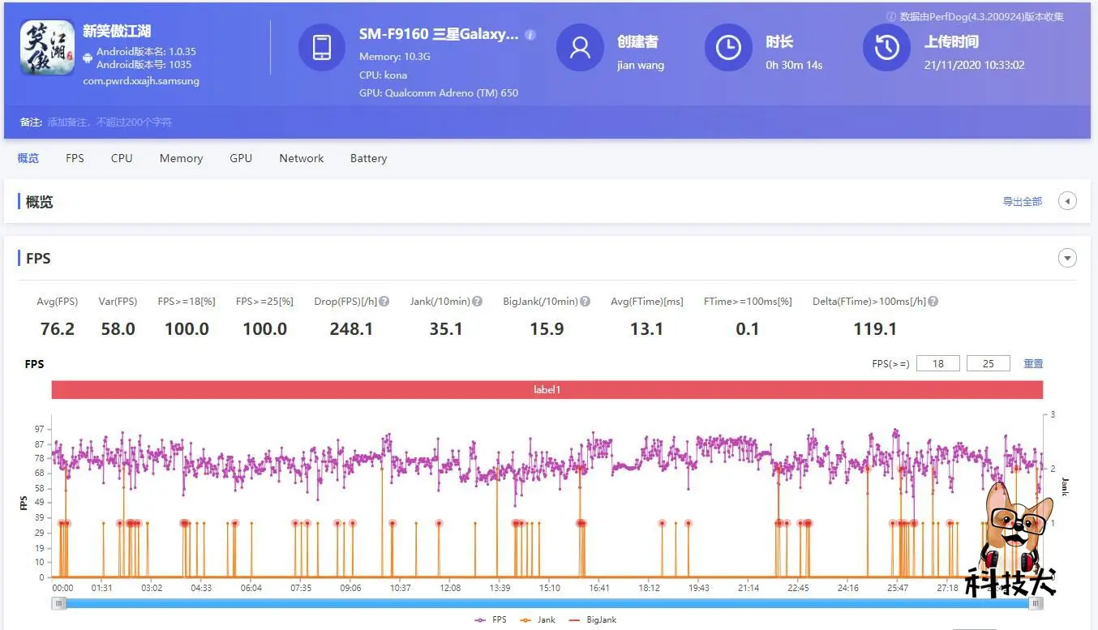Click the blue time range slider bar
Screen dimensions: 1098x630
point(547,603)
